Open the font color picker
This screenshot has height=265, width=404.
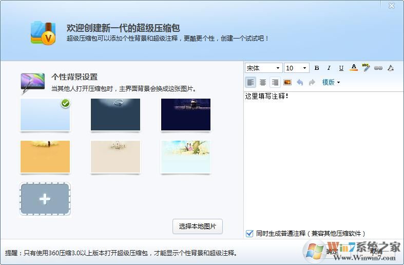click(354, 68)
